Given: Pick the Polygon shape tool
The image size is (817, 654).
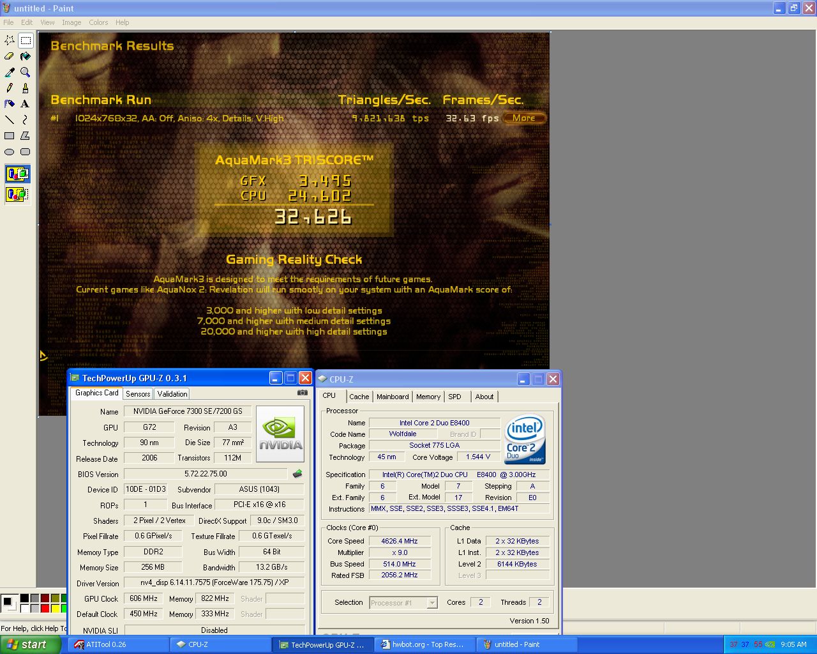Looking at the screenshot, I should [x=26, y=135].
